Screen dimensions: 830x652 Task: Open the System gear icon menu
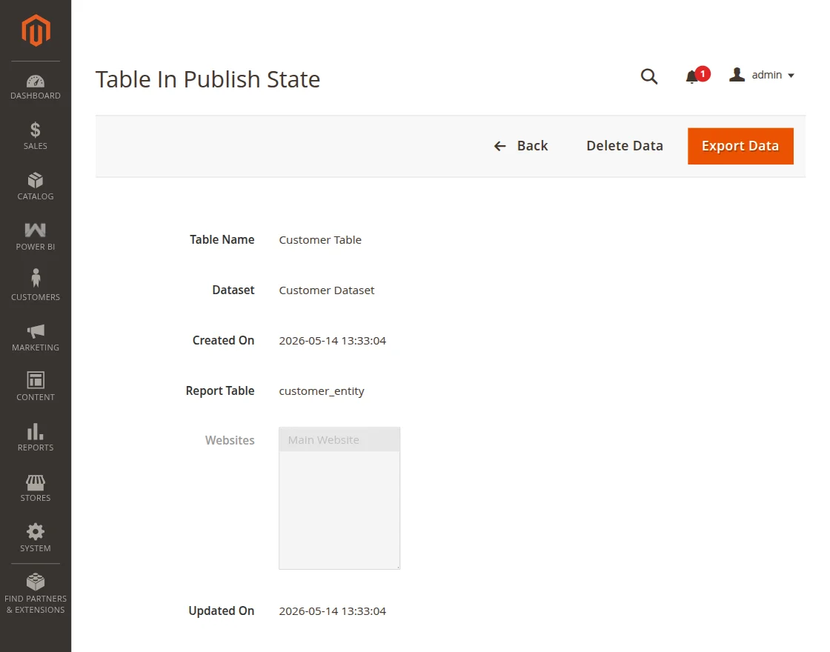36,532
